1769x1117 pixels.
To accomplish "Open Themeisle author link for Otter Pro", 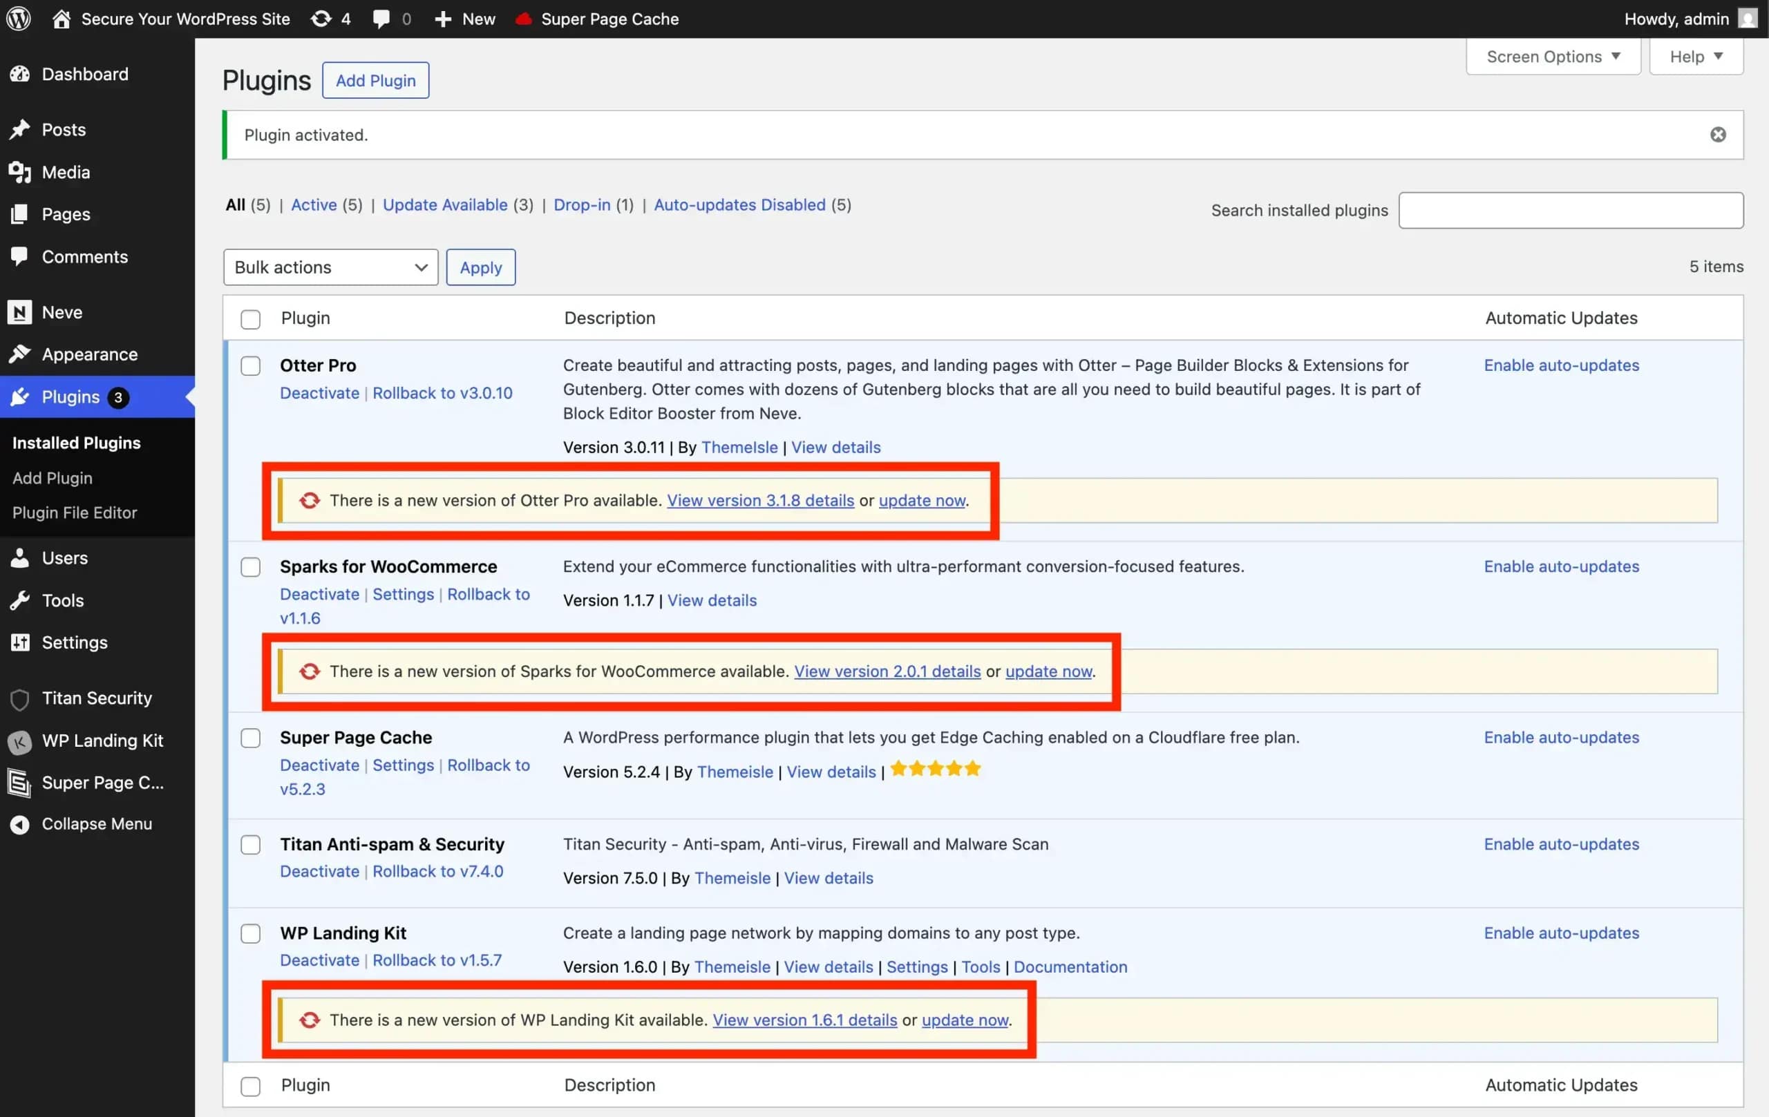I will click(x=739, y=447).
